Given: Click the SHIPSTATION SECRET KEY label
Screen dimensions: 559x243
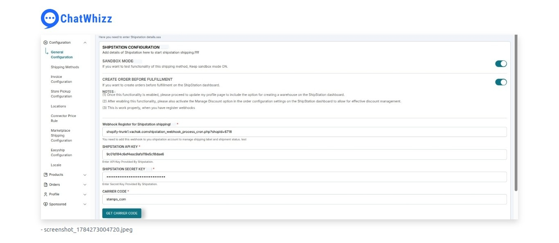Looking at the screenshot, I should coord(124,169).
